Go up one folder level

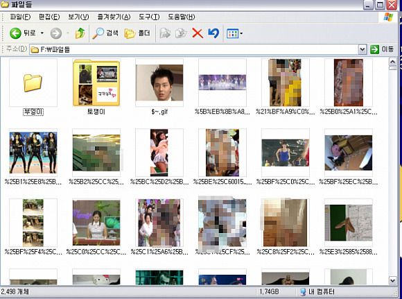click(x=80, y=33)
